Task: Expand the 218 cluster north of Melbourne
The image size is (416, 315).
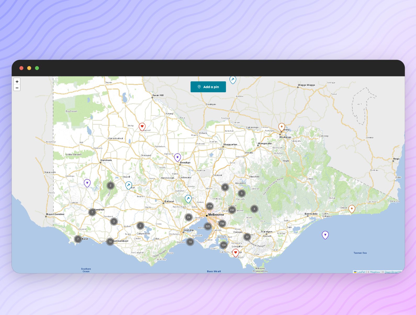Action: 210,206
